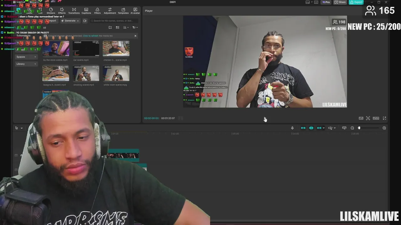Select the 'car scene.mp4' thumbnail
This screenshot has height=225, width=401.
86,48
